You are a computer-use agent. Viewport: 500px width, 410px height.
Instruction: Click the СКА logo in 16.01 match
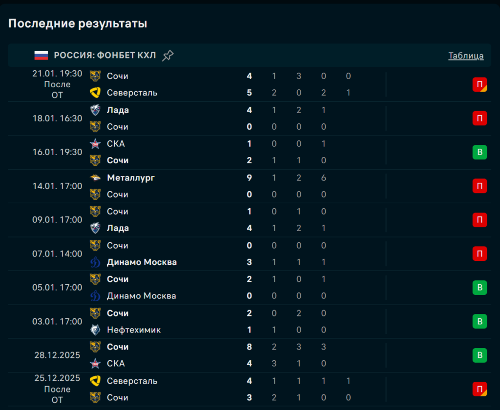click(95, 144)
